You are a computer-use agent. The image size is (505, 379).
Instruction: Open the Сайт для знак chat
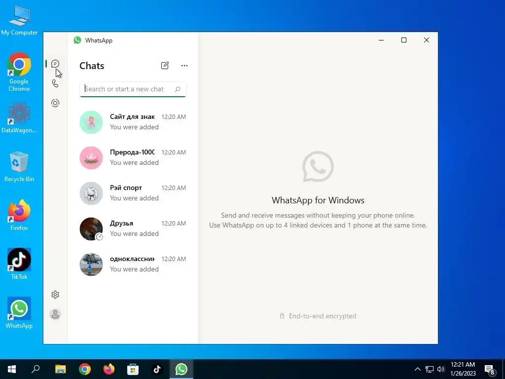pyautogui.click(x=133, y=122)
